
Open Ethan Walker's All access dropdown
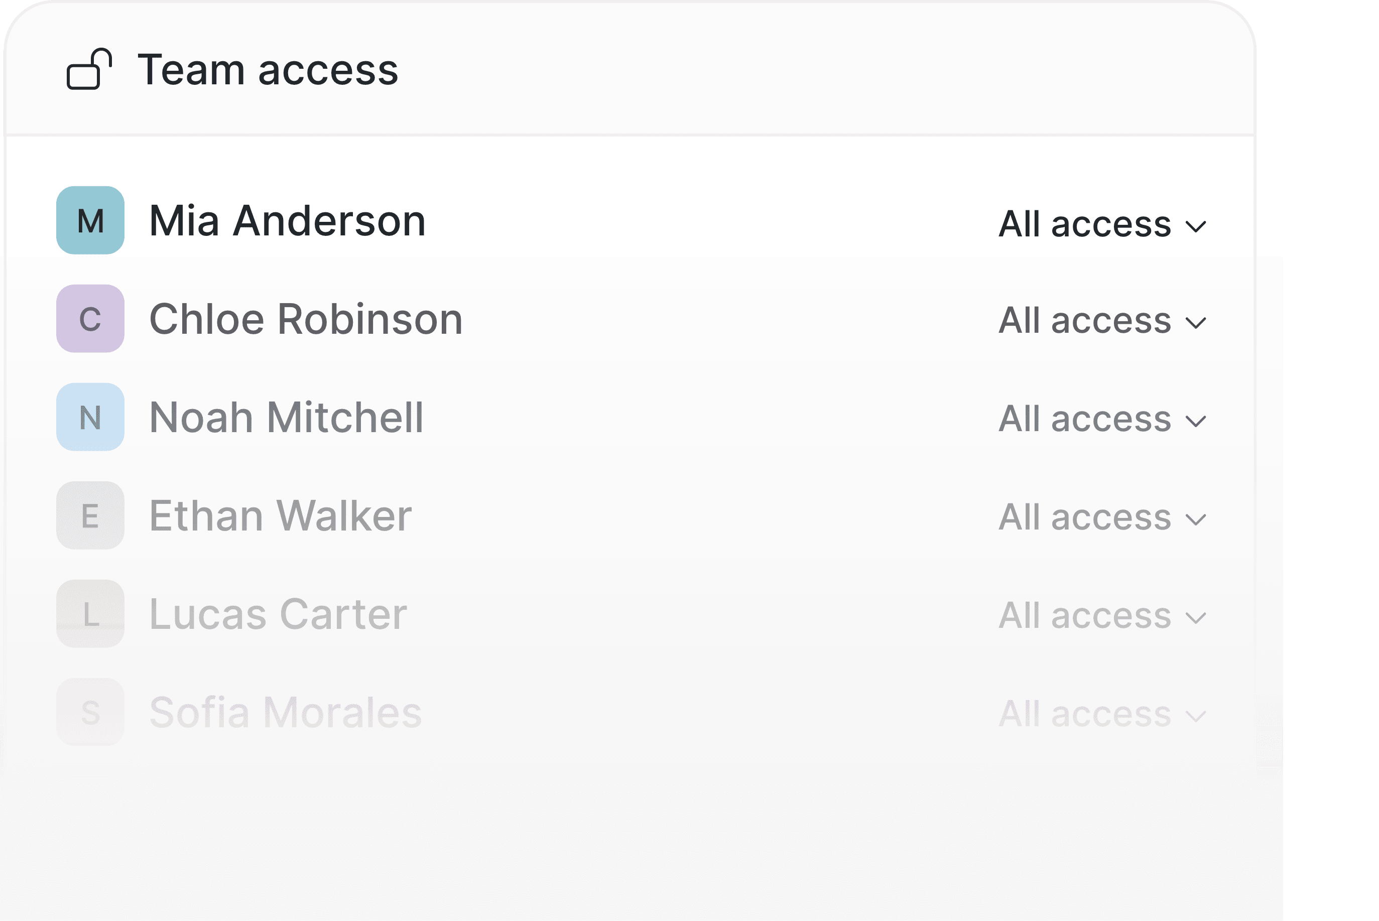coord(1102,517)
